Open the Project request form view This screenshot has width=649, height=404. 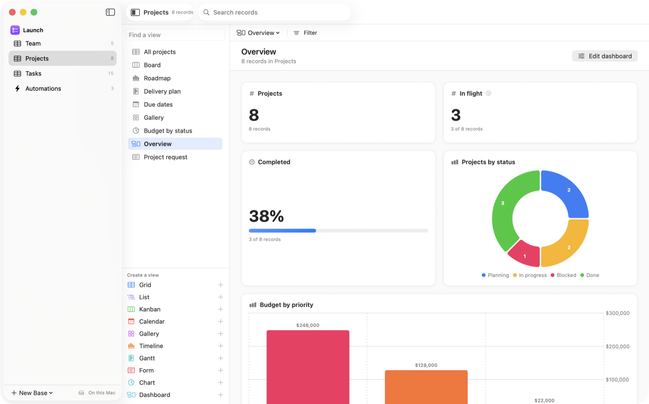[x=175, y=157]
